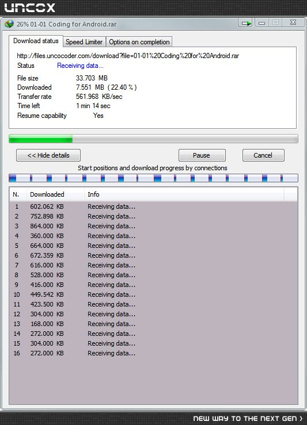The width and height of the screenshot is (307, 425).
Task: Select connection row 12
Action: (x=153, y=314)
